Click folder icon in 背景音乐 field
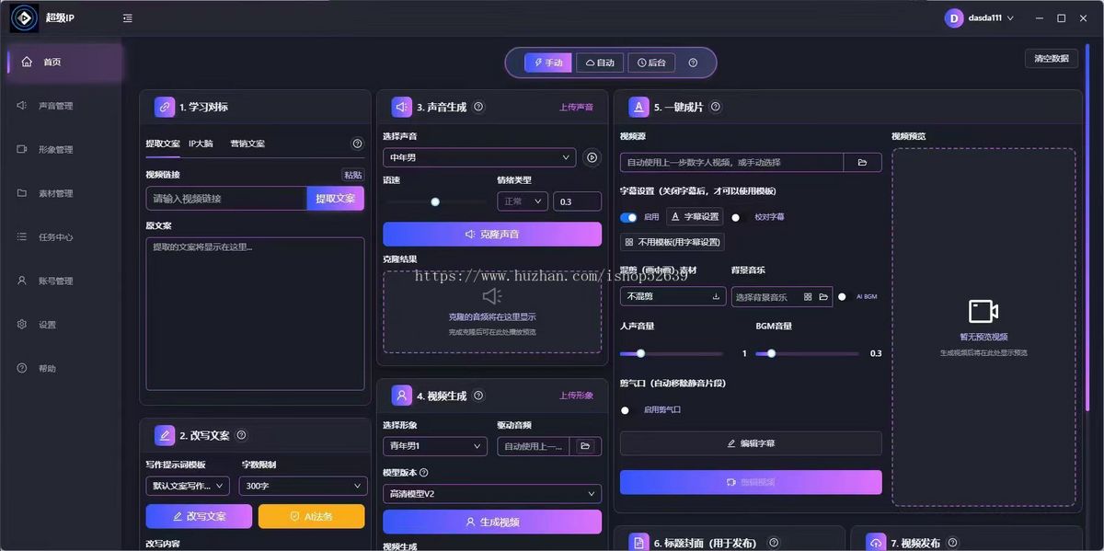The width and height of the screenshot is (1104, 551). point(823,297)
